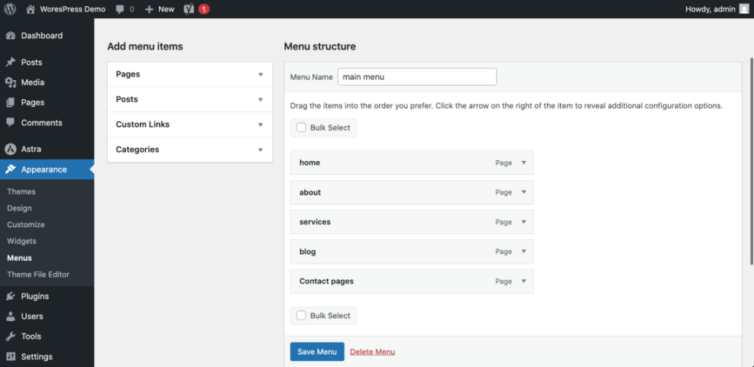Click the page vertical scrollbar
Image resolution: width=754 pixels, height=367 pixels.
[x=752, y=161]
